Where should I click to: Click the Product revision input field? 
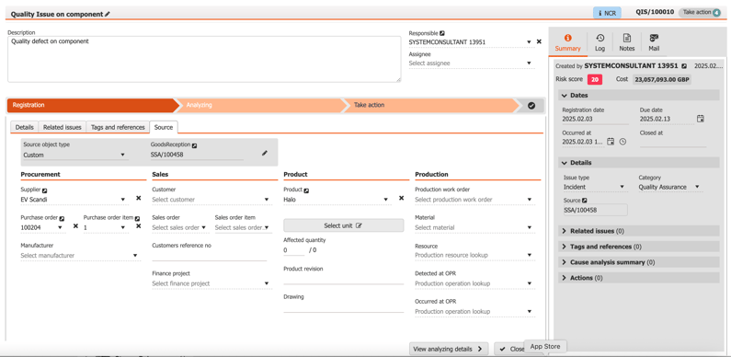pyautogui.click(x=344, y=279)
